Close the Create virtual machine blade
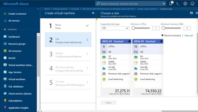Viewport: 198px width, 112px height. pyautogui.click(x=93, y=13)
